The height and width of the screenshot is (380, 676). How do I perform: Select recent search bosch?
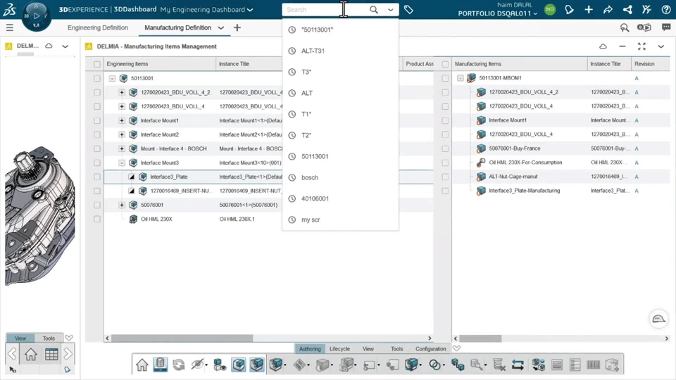340,177
